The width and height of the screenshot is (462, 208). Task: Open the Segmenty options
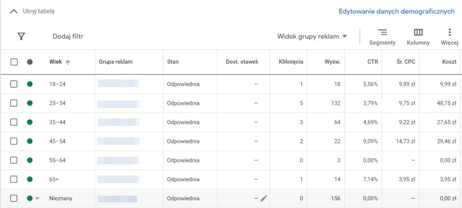(382, 37)
